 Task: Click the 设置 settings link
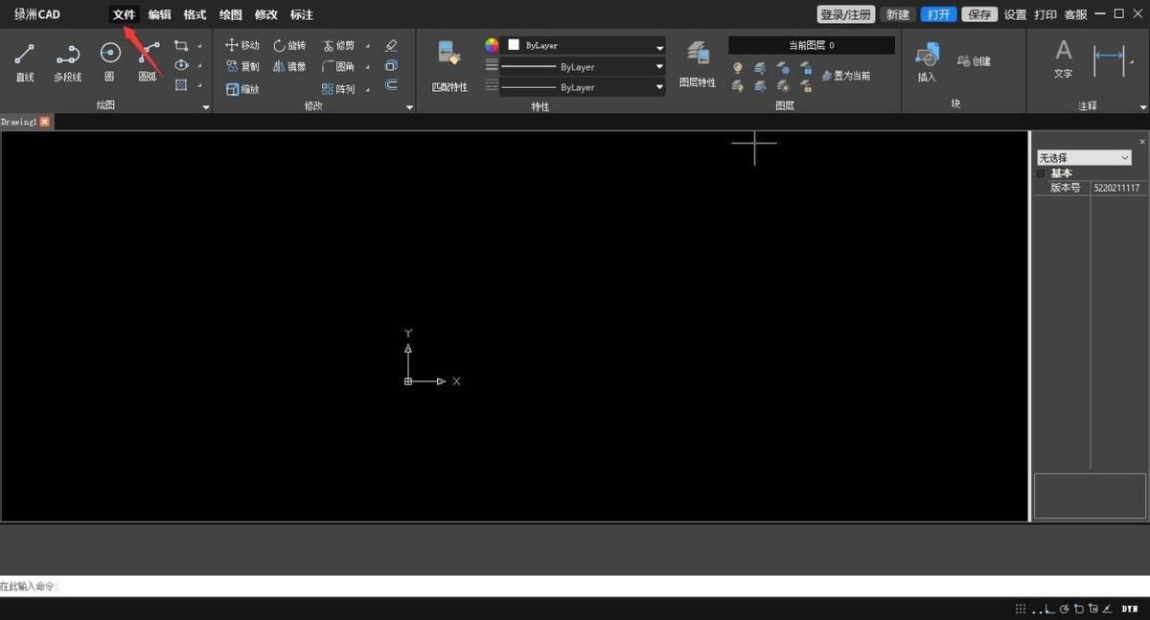[1015, 14]
